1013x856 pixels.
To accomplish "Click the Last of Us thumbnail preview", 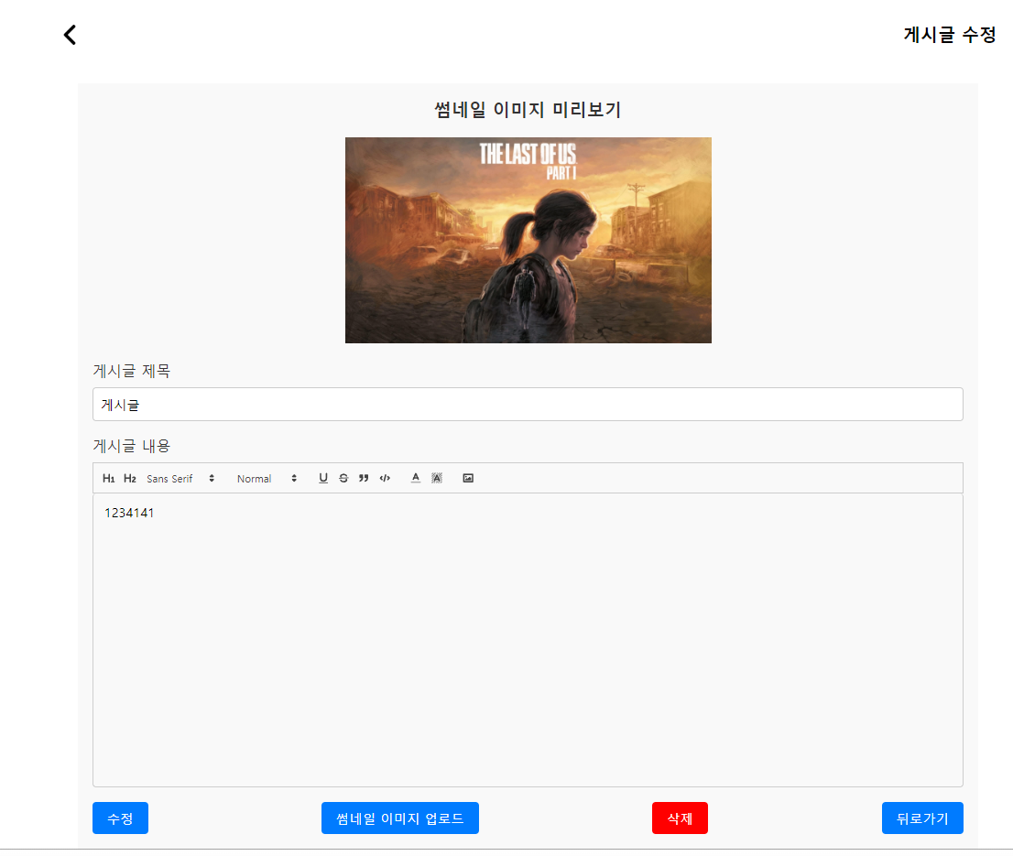I will pos(528,240).
